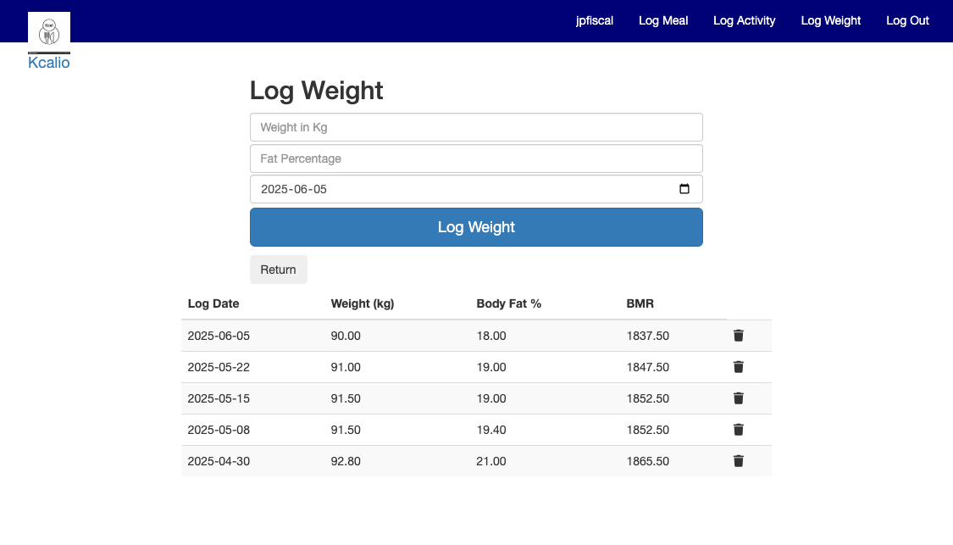953x545 pixels.
Task: Click the date field showing 2025-06-05
Action: [x=476, y=189]
